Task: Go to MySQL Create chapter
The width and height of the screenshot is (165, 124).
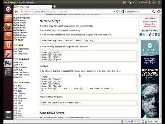Action: coord(20,23)
